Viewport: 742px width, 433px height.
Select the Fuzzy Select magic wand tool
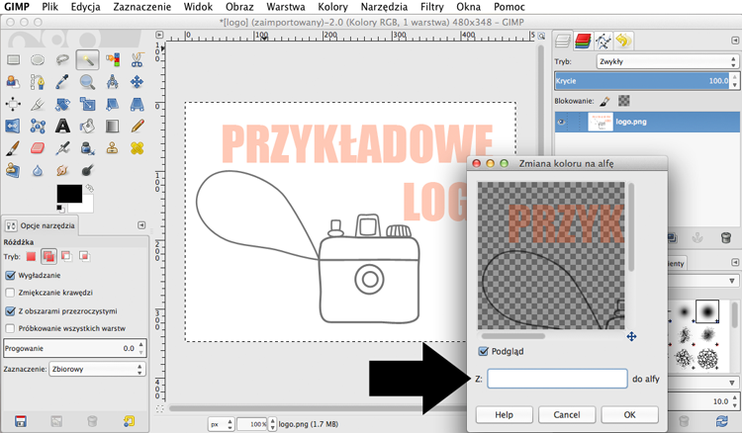pos(87,60)
